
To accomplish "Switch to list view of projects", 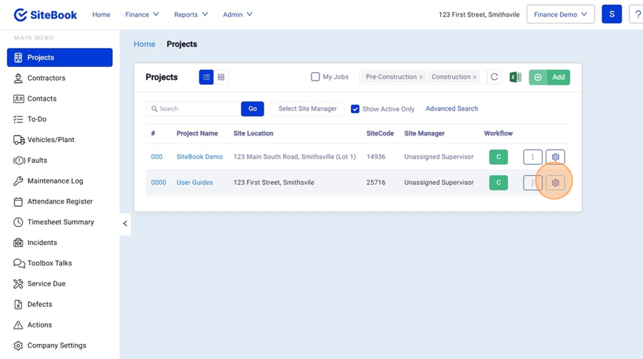I will point(206,77).
